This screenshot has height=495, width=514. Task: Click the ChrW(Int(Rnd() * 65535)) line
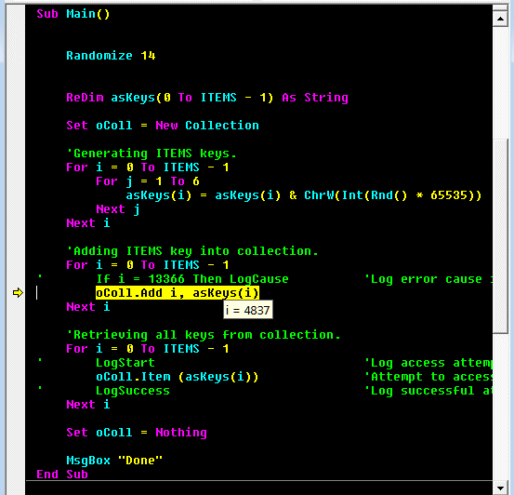pyautogui.click(x=304, y=195)
